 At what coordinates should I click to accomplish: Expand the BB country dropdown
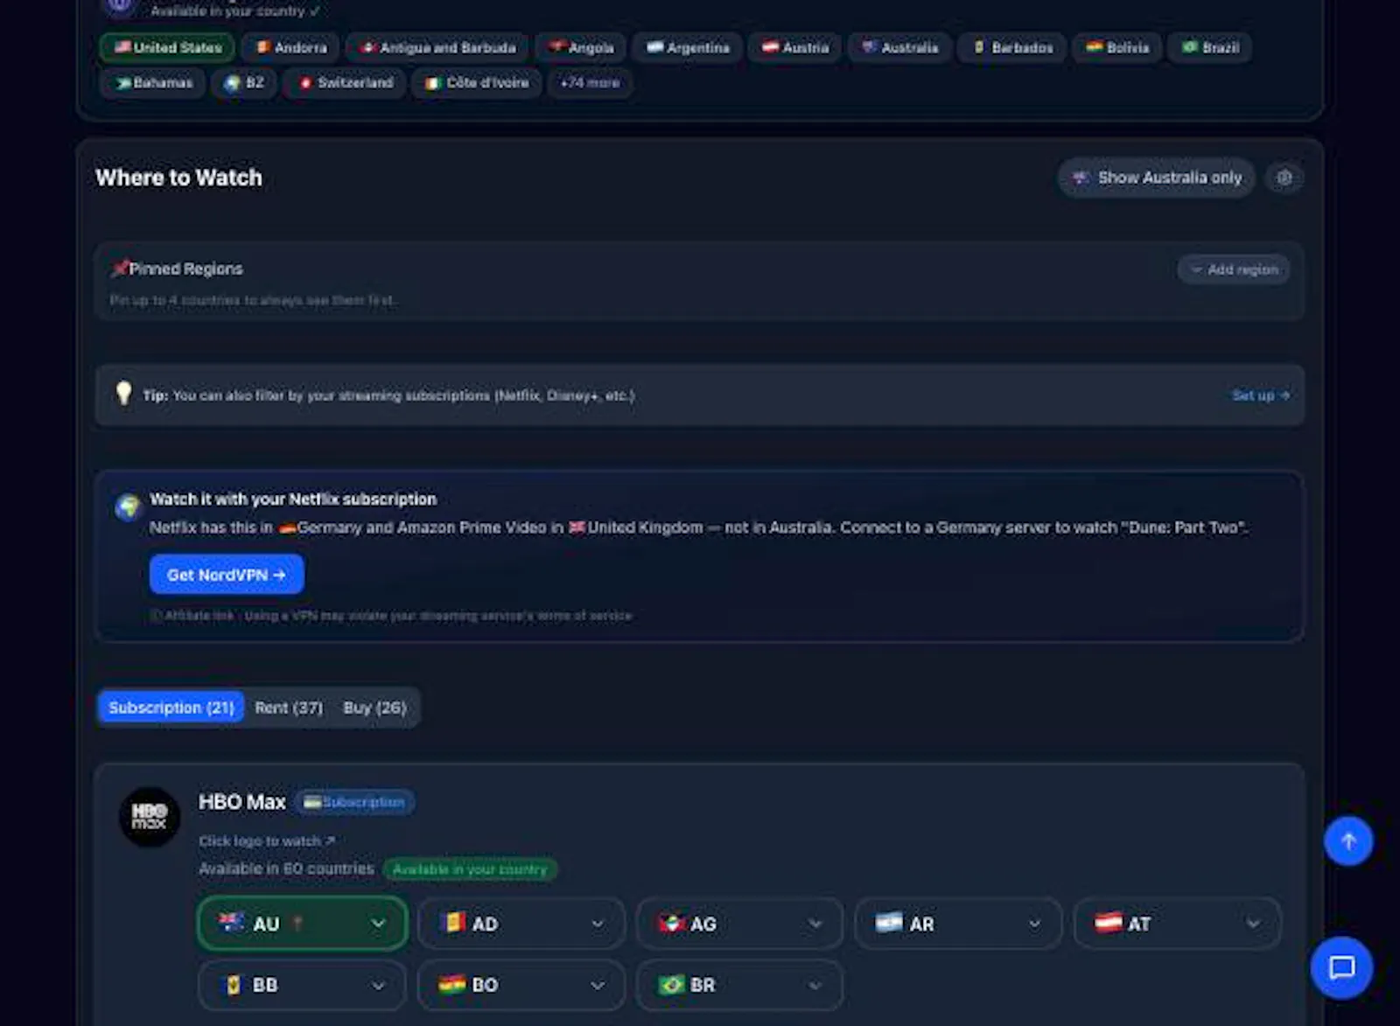303,985
